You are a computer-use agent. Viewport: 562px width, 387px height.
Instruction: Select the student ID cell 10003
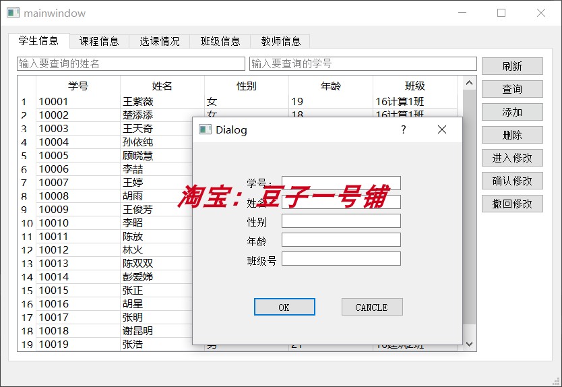click(x=78, y=129)
